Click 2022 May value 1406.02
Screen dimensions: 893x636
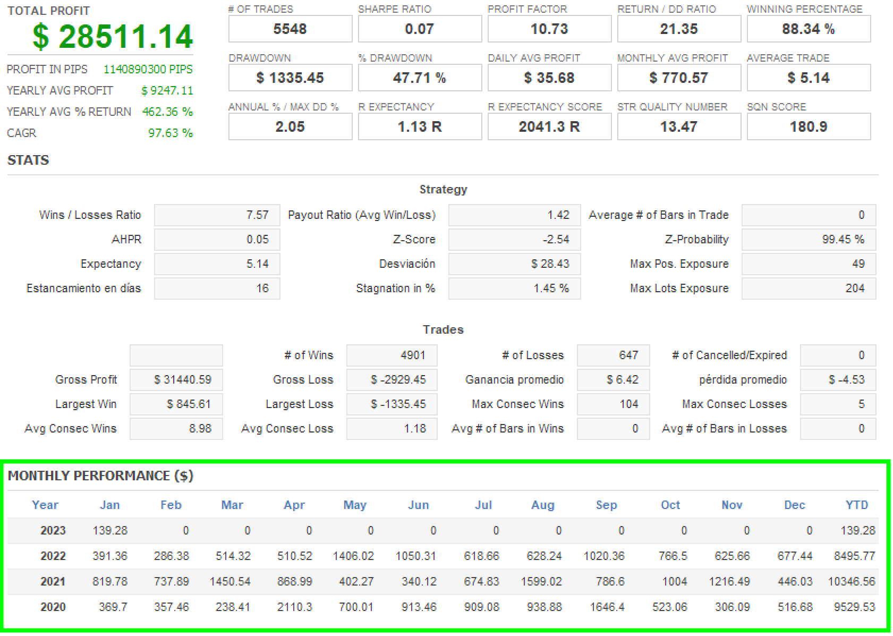353,556
